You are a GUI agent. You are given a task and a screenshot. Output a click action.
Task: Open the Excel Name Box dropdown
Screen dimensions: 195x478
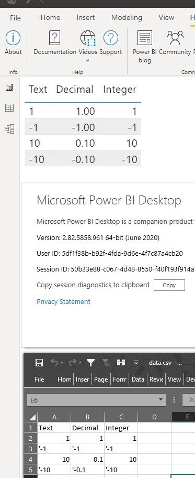click(x=160, y=400)
